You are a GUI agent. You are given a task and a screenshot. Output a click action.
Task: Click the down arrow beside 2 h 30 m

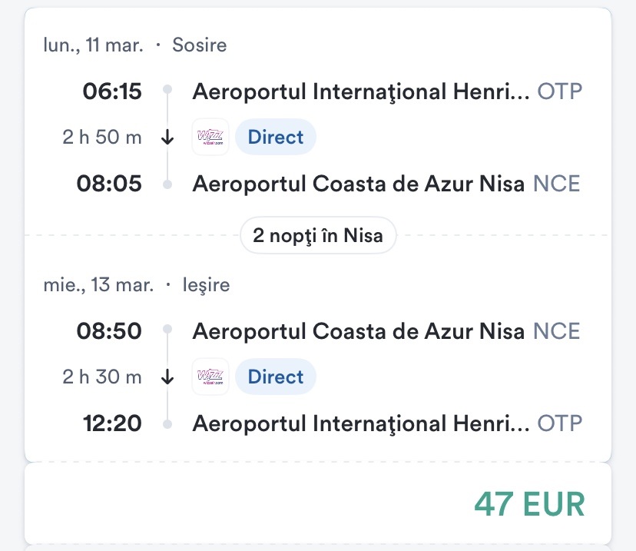point(168,377)
